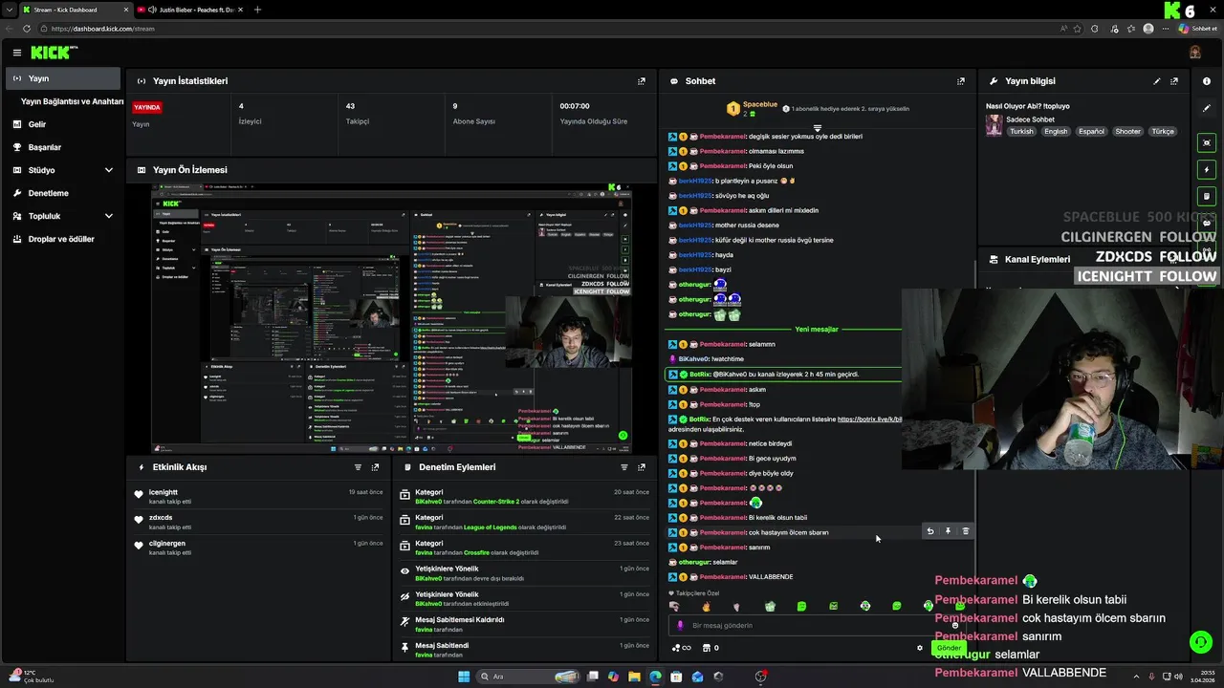Send message with Gönder button
Image resolution: width=1224 pixels, height=688 pixels.
pyautogui.click(x=948, y=648)
